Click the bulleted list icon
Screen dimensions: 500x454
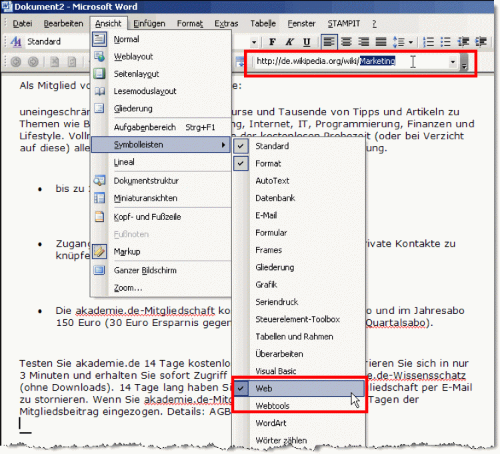(x=446, y=42)
